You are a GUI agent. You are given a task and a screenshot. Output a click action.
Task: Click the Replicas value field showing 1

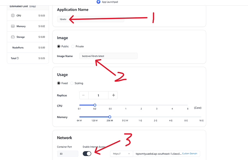pos(98,95)
